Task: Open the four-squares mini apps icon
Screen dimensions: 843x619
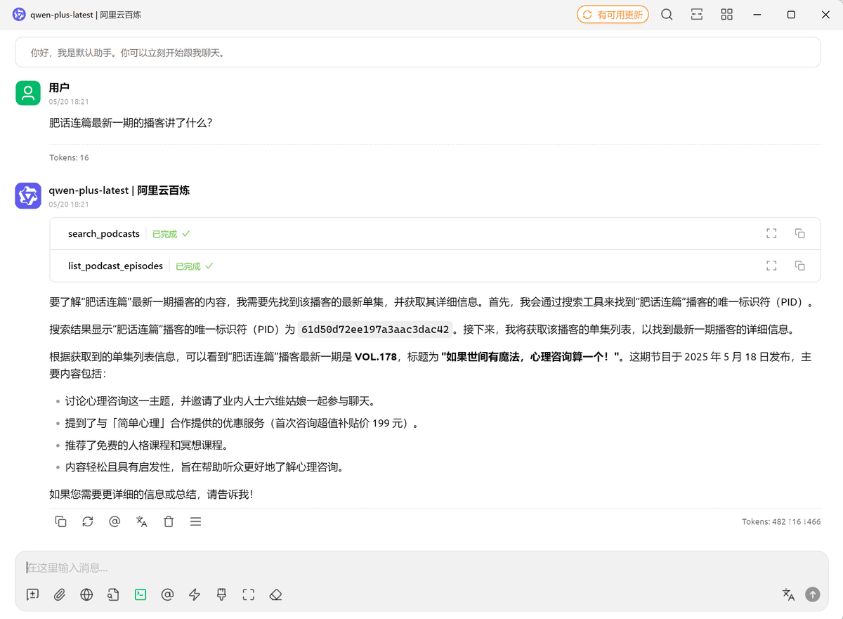Action: 727,14
